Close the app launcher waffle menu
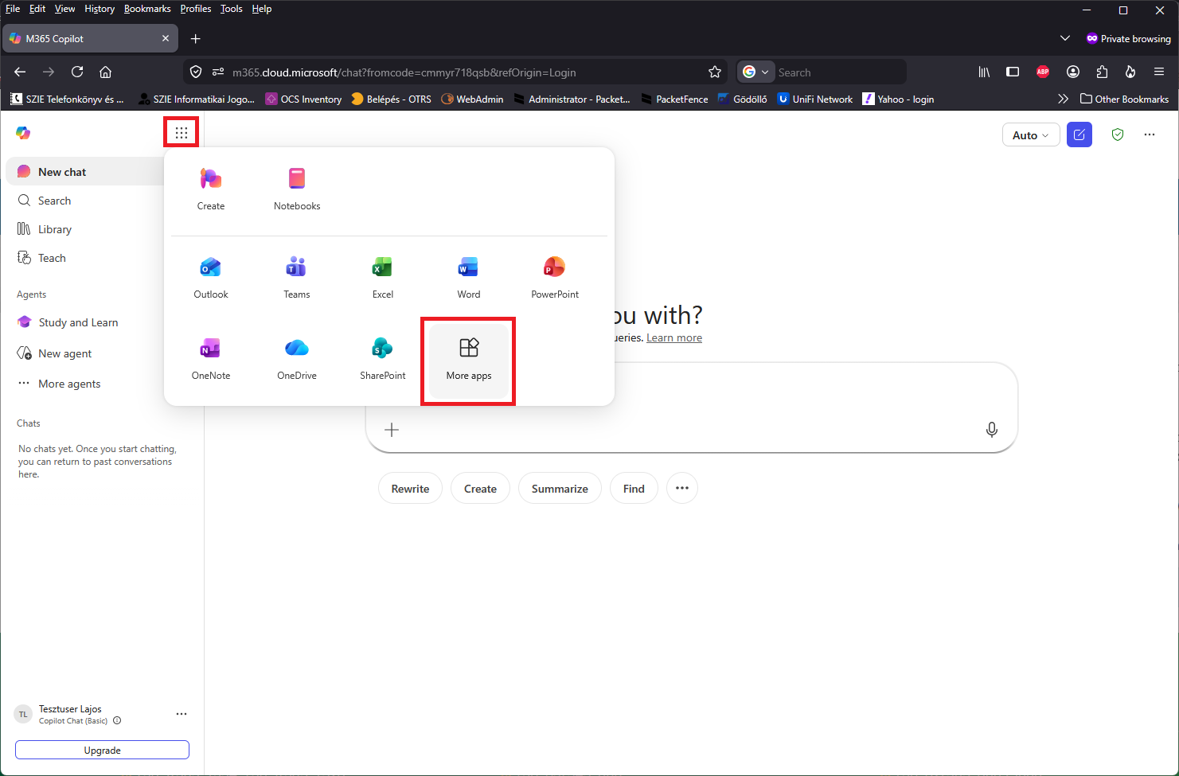 [182, 133]
